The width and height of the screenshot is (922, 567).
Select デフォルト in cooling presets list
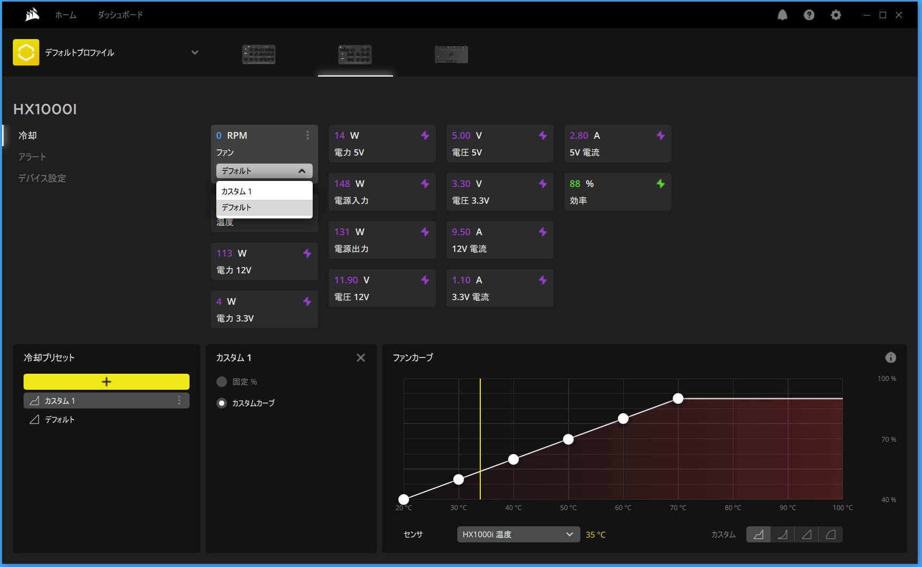(107, 420)
